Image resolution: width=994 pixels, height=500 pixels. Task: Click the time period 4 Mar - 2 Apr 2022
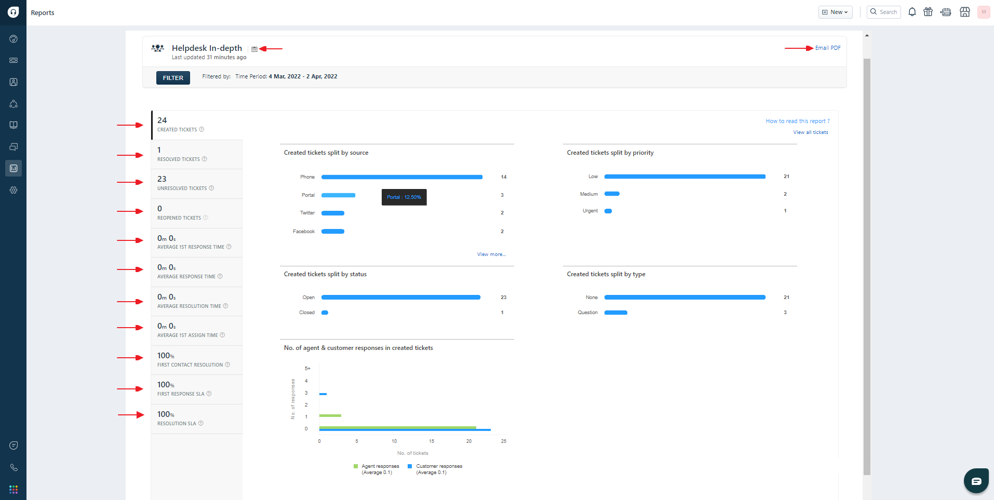(x=303, y=76)
